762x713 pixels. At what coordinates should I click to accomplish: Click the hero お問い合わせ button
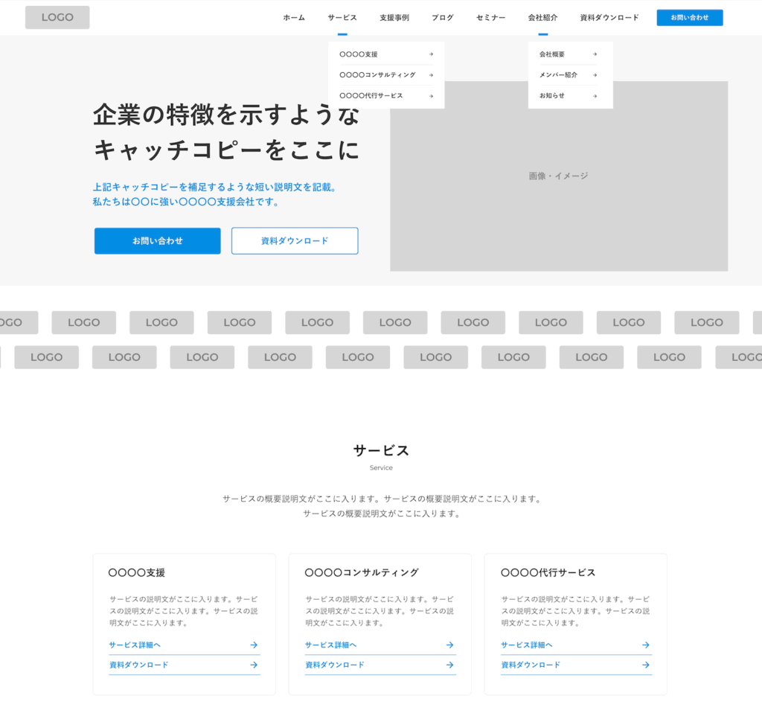pos(157,241)
